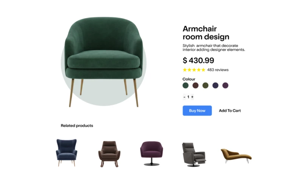Click the quantity value field showing 1
Screen dimensions: 303x182
tap(188, 97)
